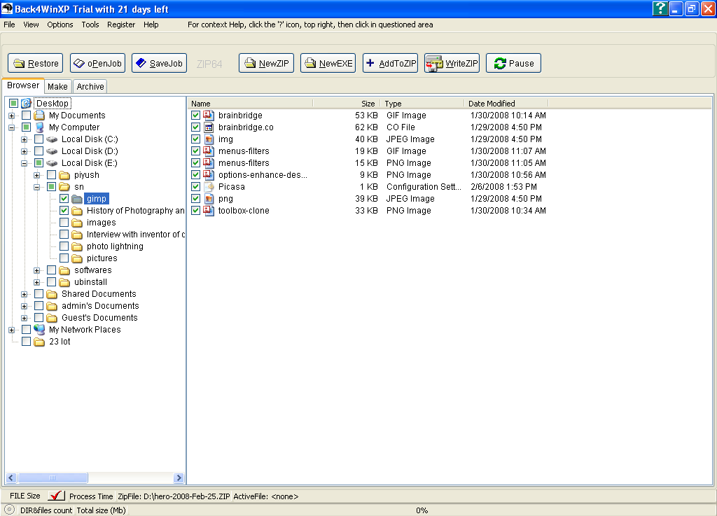717x516 pixels.
Task: Click the Restore button
Action: coord(36,63)
